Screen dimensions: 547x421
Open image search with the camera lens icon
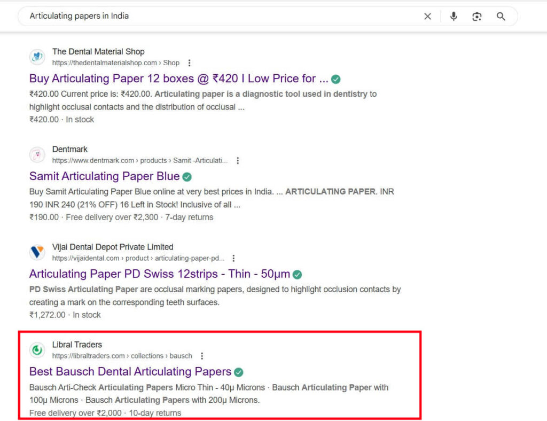click(477, 17)
